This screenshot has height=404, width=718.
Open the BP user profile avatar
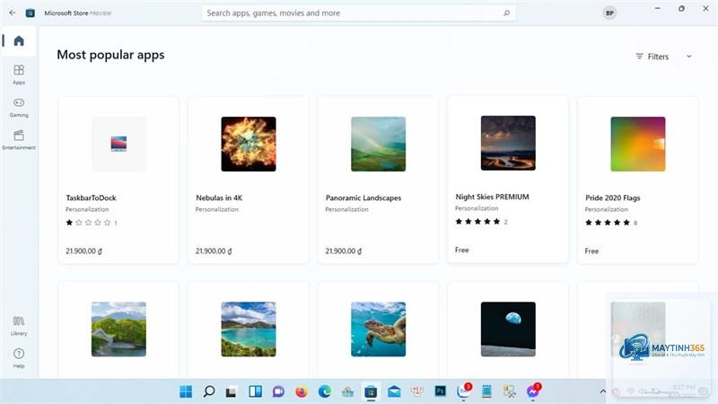coord(609,13)
